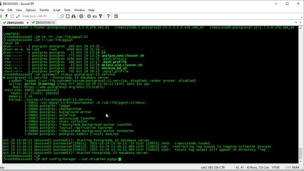Open the Edit menu
This screenshot has width=304, height=171.
(x=10, y=10)
